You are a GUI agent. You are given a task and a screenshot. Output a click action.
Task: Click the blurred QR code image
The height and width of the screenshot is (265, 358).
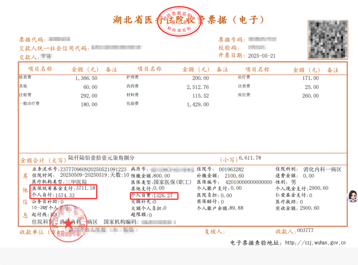[x=328, y=39]
